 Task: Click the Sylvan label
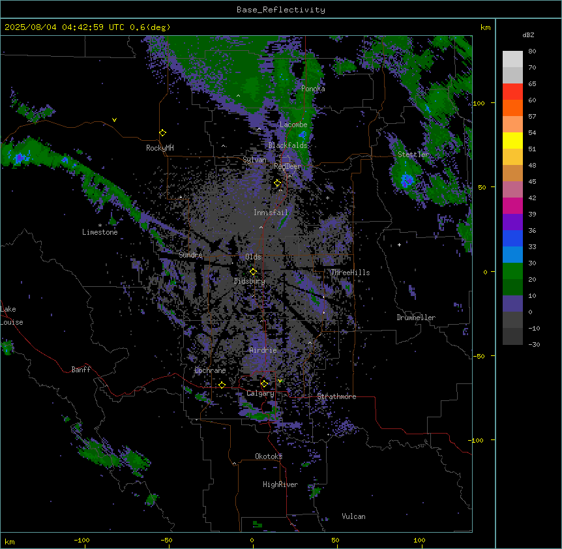coord(254,160)
